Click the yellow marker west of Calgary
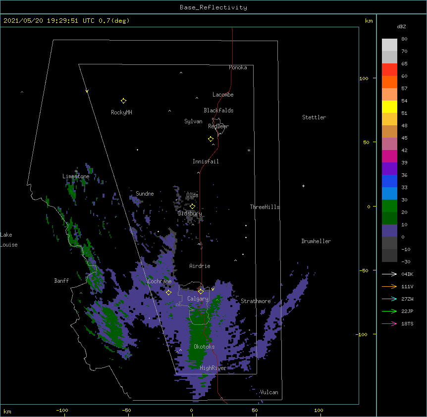The image size is (427, 417). pos(168,292)
